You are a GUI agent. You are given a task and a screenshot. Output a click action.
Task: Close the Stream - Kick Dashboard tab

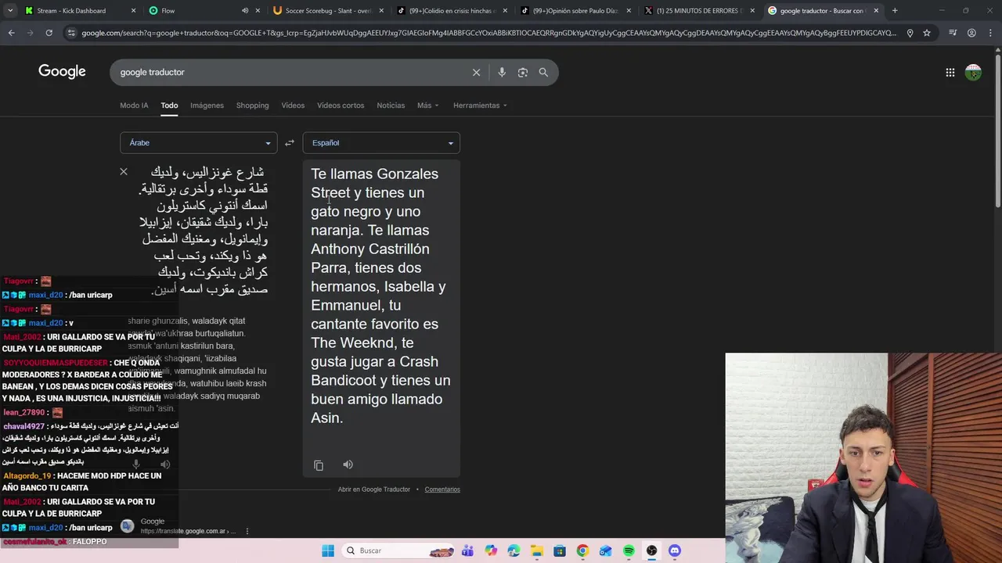[133, 11]
